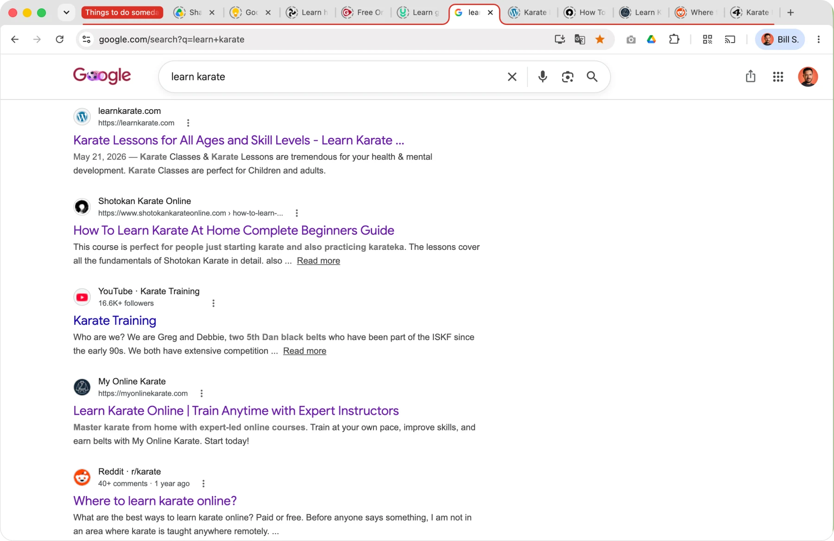
Task: Click the browser forward arrow
Action: [x=37, y=39]
